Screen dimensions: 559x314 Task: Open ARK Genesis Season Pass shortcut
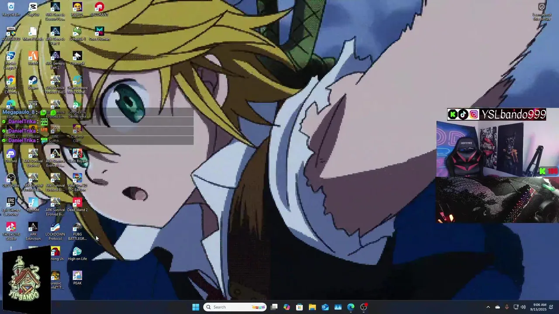(x=55, y=11)
